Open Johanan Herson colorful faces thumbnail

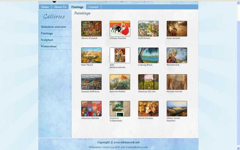coord(91,109)
